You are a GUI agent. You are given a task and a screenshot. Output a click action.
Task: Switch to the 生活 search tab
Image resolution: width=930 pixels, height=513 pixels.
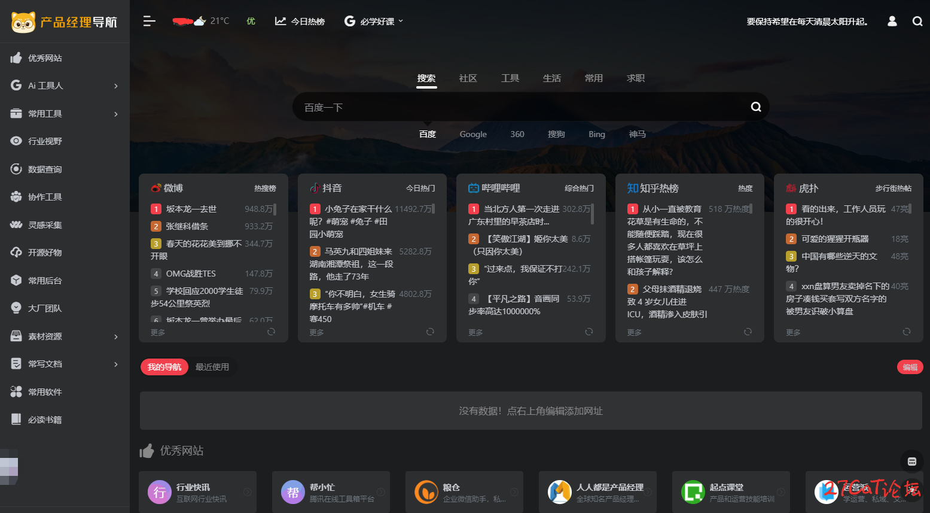552,78
